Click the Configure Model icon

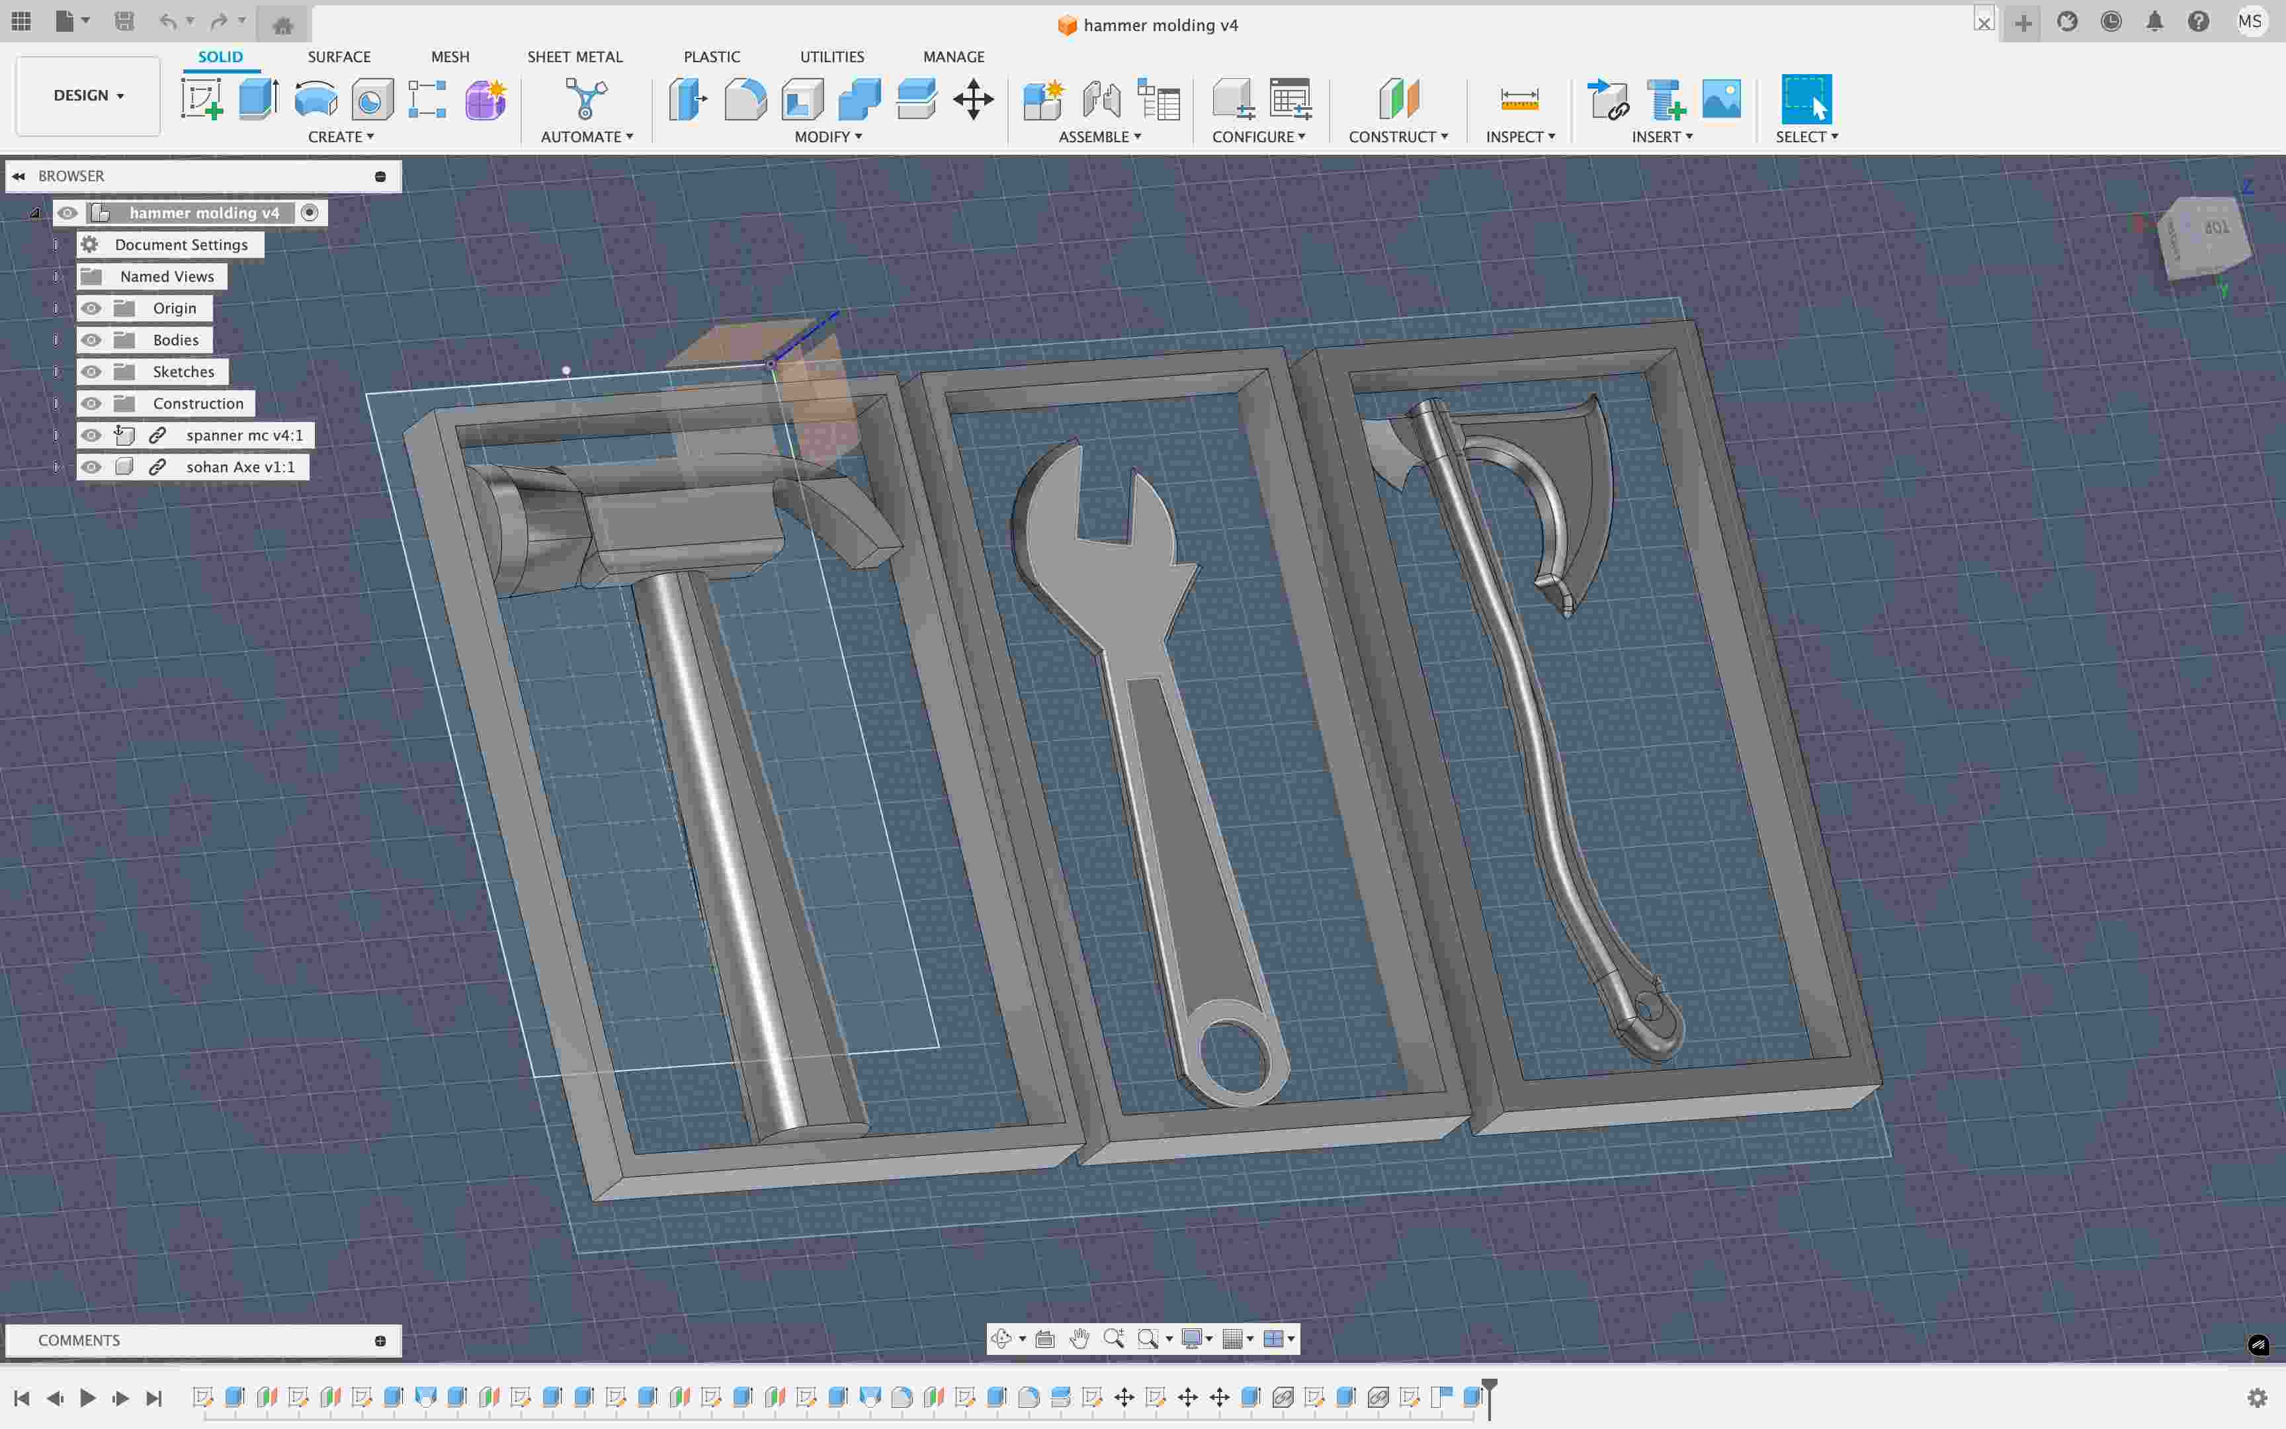1234,99
